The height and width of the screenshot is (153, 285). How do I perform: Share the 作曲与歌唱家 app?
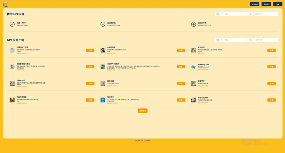pyautogui.click(x=90, y=100)
